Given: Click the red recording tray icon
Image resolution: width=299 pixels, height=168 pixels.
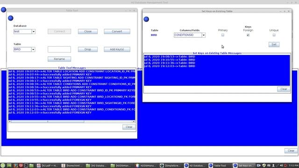Looking at the screenshot, I should pos(285,166).
